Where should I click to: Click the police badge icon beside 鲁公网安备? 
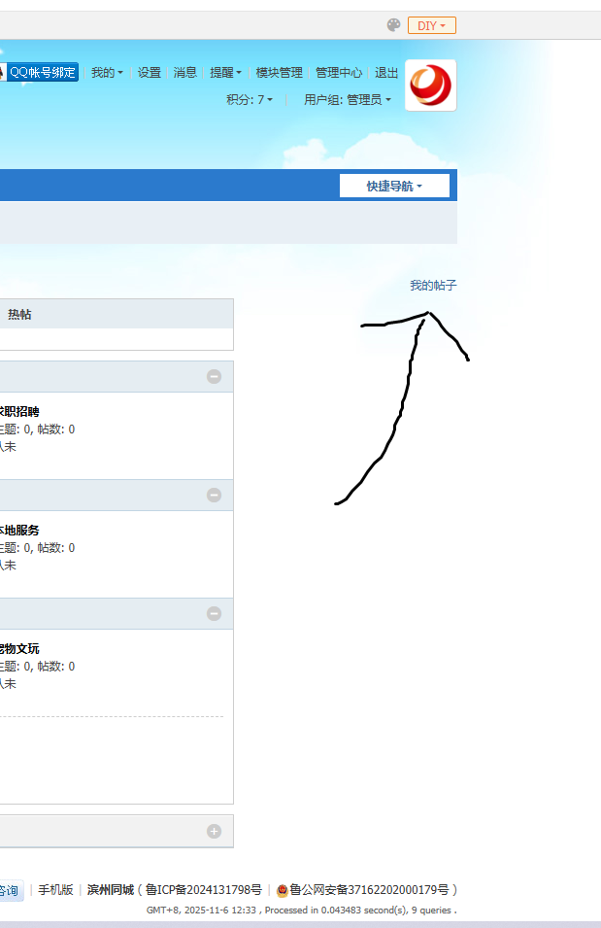pos(283,889)
